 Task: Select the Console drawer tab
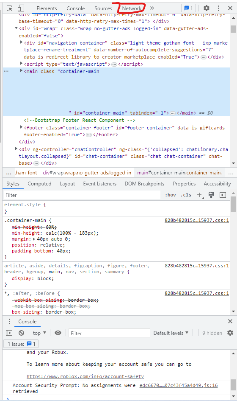click(27, 322)
